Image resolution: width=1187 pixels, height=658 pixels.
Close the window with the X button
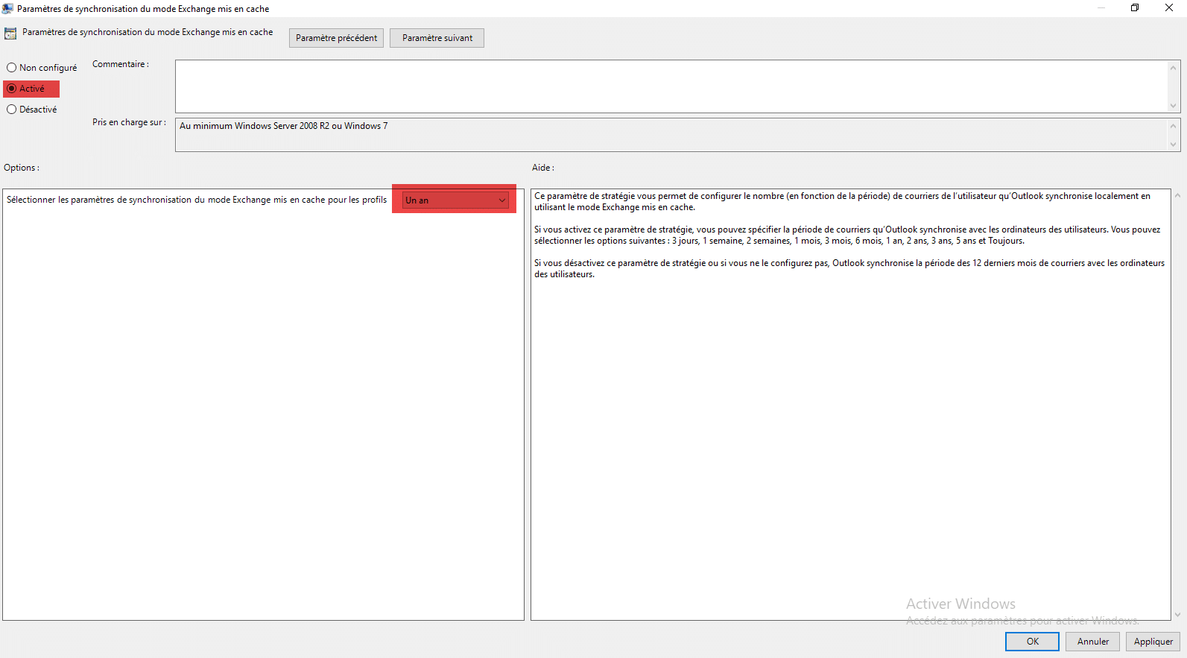(x=1169, y=8)
